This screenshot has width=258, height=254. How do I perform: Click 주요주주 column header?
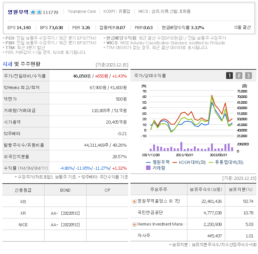click(x=159, y=189)
